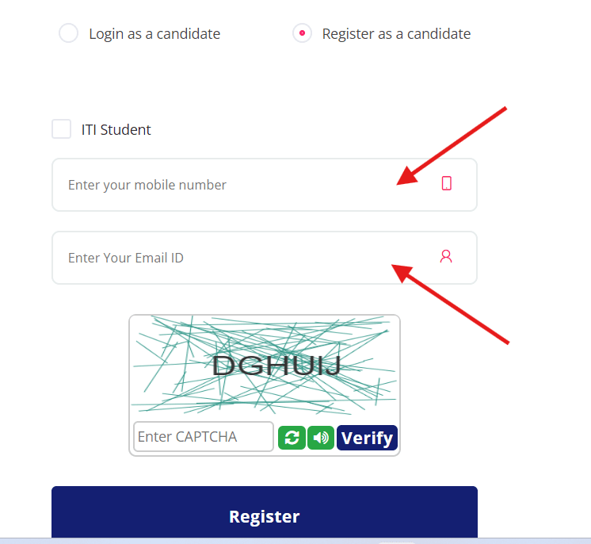Screen dimensions: 591x544
Task: Click the 'Enter Your Email ID' placeholder text
Action: (x=126, y=258)
